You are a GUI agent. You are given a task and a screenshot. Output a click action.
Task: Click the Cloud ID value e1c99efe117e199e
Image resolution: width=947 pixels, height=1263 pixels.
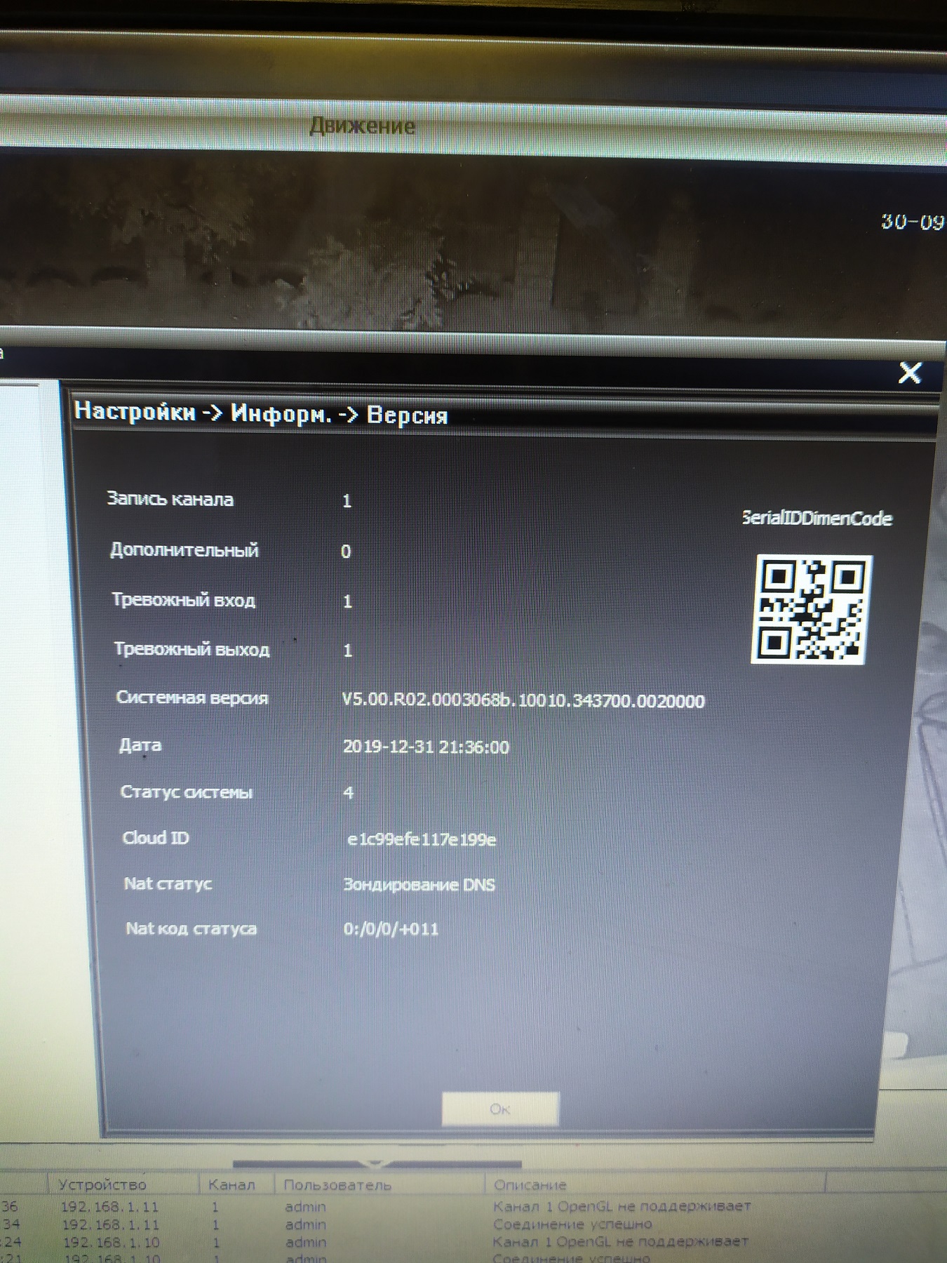tap(422, 839)
